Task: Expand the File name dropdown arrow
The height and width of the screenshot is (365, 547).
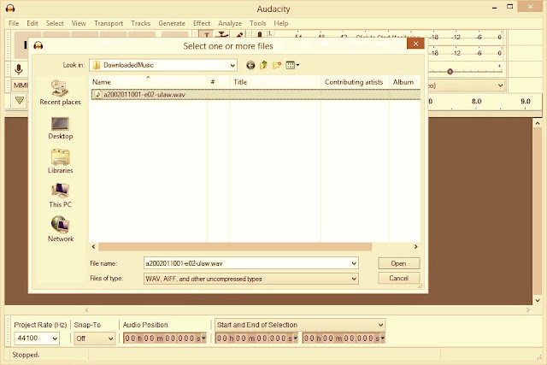Action: (x=354, y=263)
